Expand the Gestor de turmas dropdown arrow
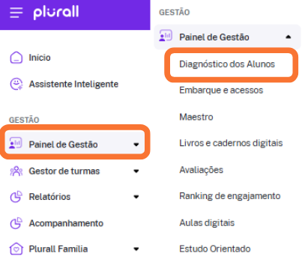305x271 pixels. (x=136, y=171)
